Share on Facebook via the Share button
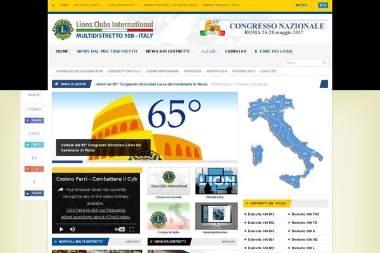380x253 pixels. (x=34, y=120)
